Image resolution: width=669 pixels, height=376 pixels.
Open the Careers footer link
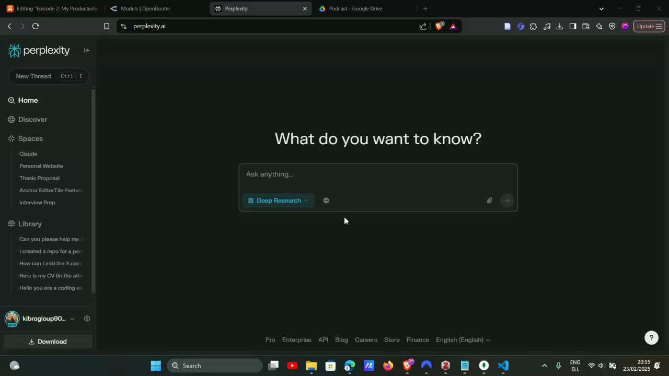point(366,340)
